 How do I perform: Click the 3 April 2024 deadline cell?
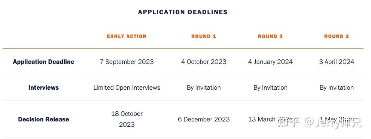click(337, 62)
